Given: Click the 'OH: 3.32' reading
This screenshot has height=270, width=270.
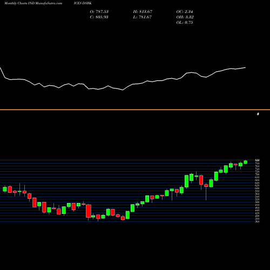Looking at the screenshot, I should (185, 17).
